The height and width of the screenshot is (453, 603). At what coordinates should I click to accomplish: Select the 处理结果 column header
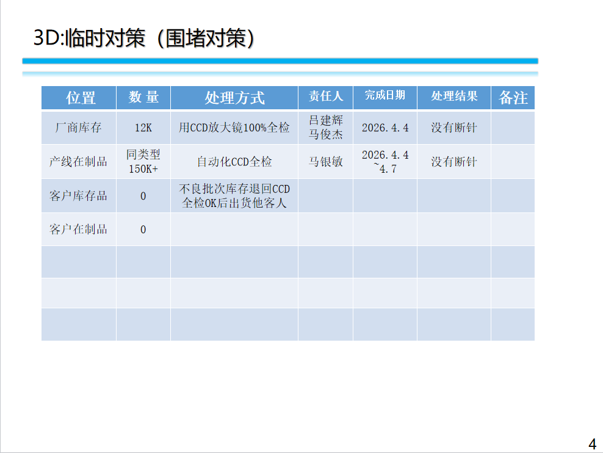454,96
